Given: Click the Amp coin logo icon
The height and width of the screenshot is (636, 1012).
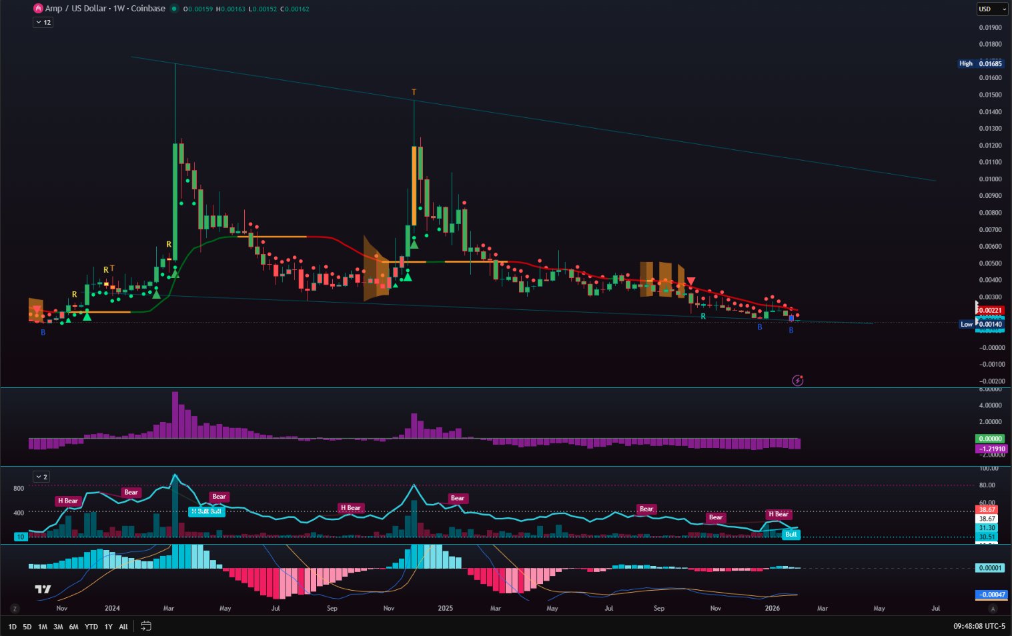Looking at the screenshot, I should tap(38, 9).
